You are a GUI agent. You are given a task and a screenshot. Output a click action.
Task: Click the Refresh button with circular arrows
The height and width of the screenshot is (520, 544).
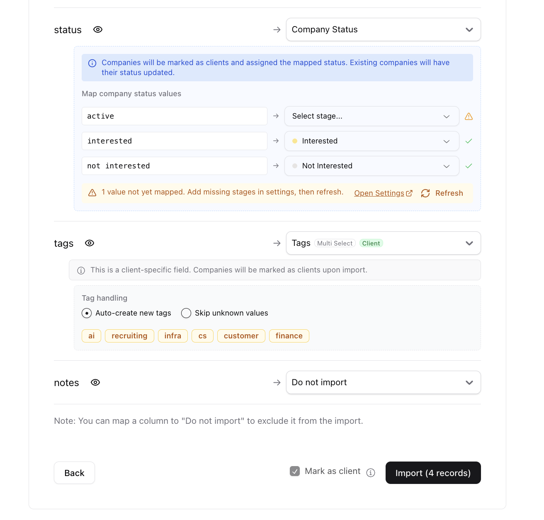point(442,193)
